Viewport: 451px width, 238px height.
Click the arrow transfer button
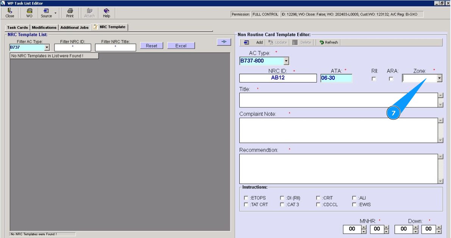(224, 42)
